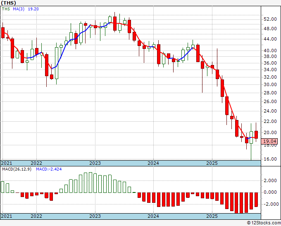Click the 2.000 MACD axis label
This screenshot has width=281, height=226.
(x=270, y=181)
